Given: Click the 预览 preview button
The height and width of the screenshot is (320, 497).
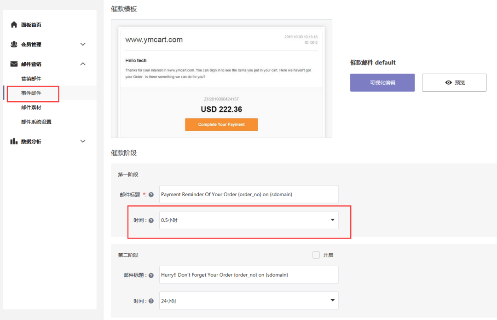Looking at the screenshot, I should 454,83.
